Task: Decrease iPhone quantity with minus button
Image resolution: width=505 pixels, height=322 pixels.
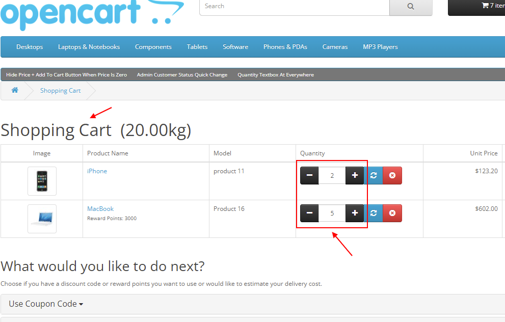Action: point(309,175)
